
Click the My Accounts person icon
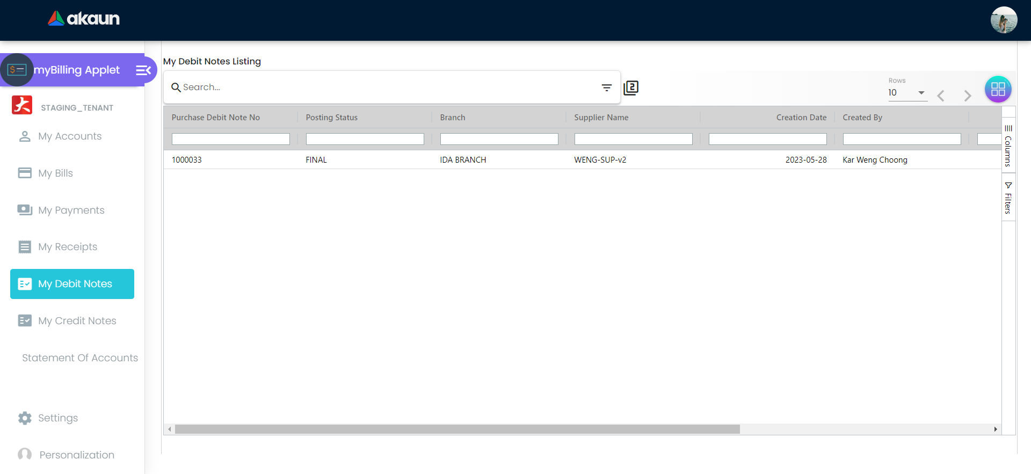(25, 136)
